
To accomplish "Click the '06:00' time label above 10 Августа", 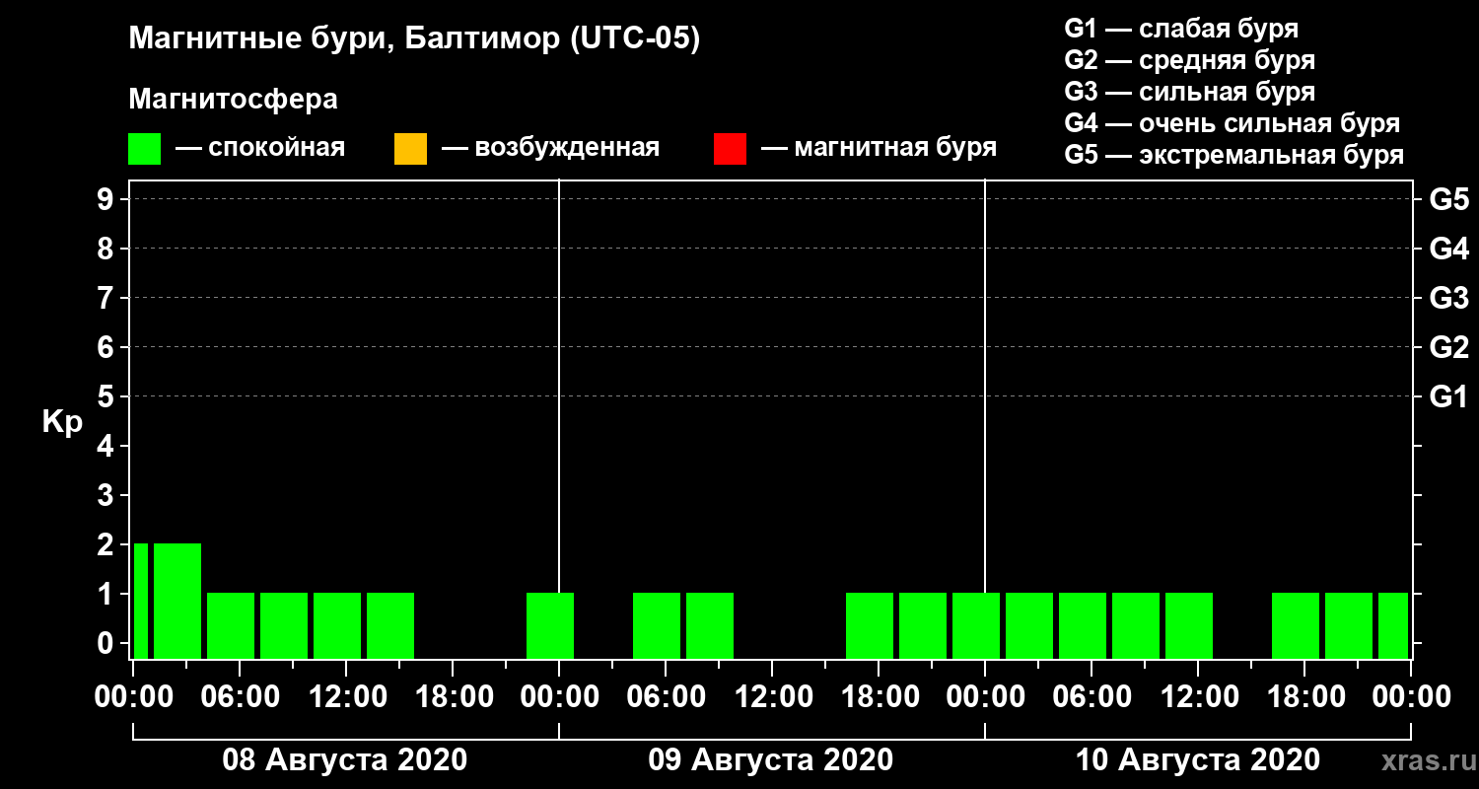I will [1092, 697].
